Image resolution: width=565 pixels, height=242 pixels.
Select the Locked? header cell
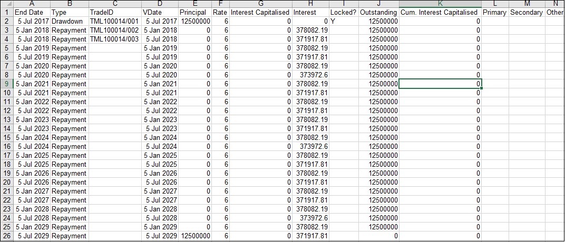344,12
